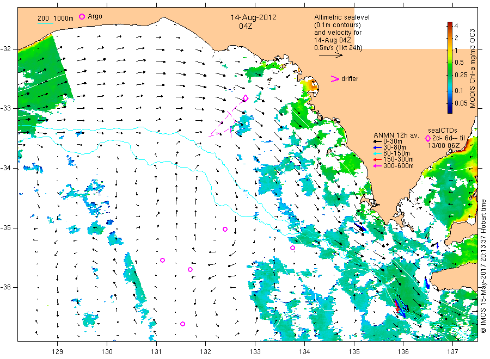Viewport: 490px width, 359px height.
Task: Click the '300-600m' depth label
Action: point(399,166)
